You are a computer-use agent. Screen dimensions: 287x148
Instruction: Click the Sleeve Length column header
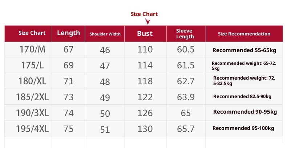[185, 34]
